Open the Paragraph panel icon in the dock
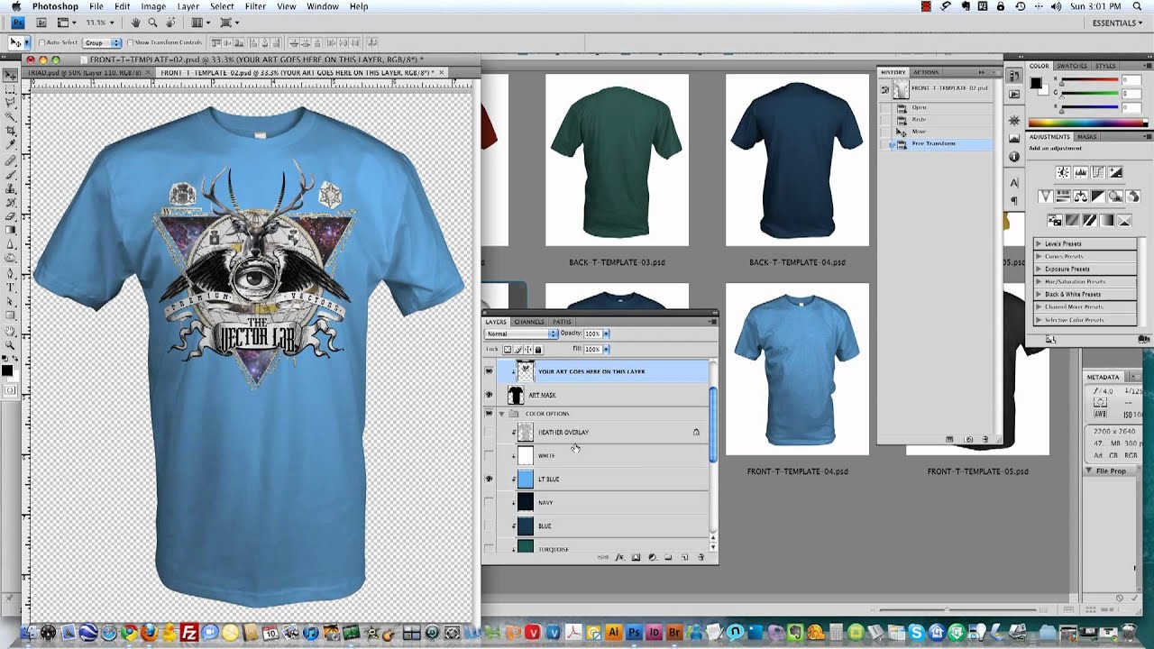 [1014, 200]
